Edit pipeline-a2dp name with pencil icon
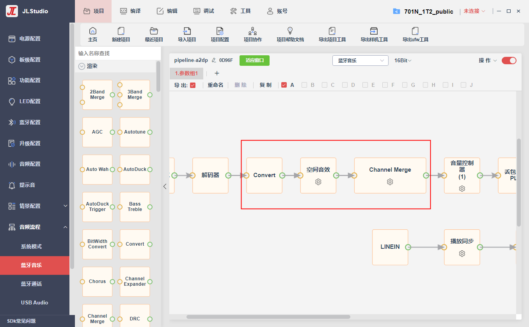 [214, 60]
